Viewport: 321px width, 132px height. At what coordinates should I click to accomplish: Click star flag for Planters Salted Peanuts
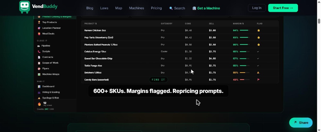258,45
